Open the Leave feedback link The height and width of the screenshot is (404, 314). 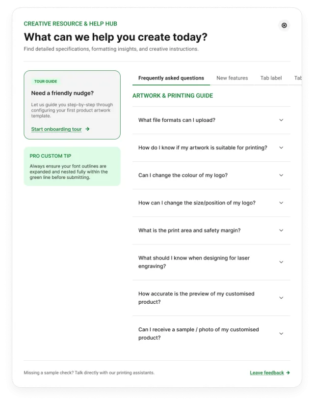pos(267,373)
